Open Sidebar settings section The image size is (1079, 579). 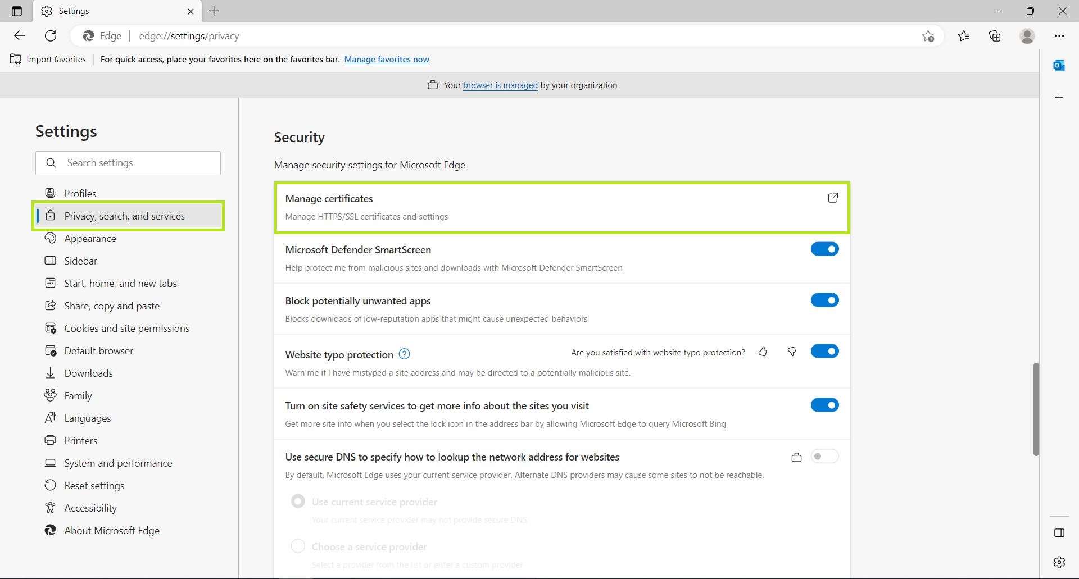coord(128,261)
